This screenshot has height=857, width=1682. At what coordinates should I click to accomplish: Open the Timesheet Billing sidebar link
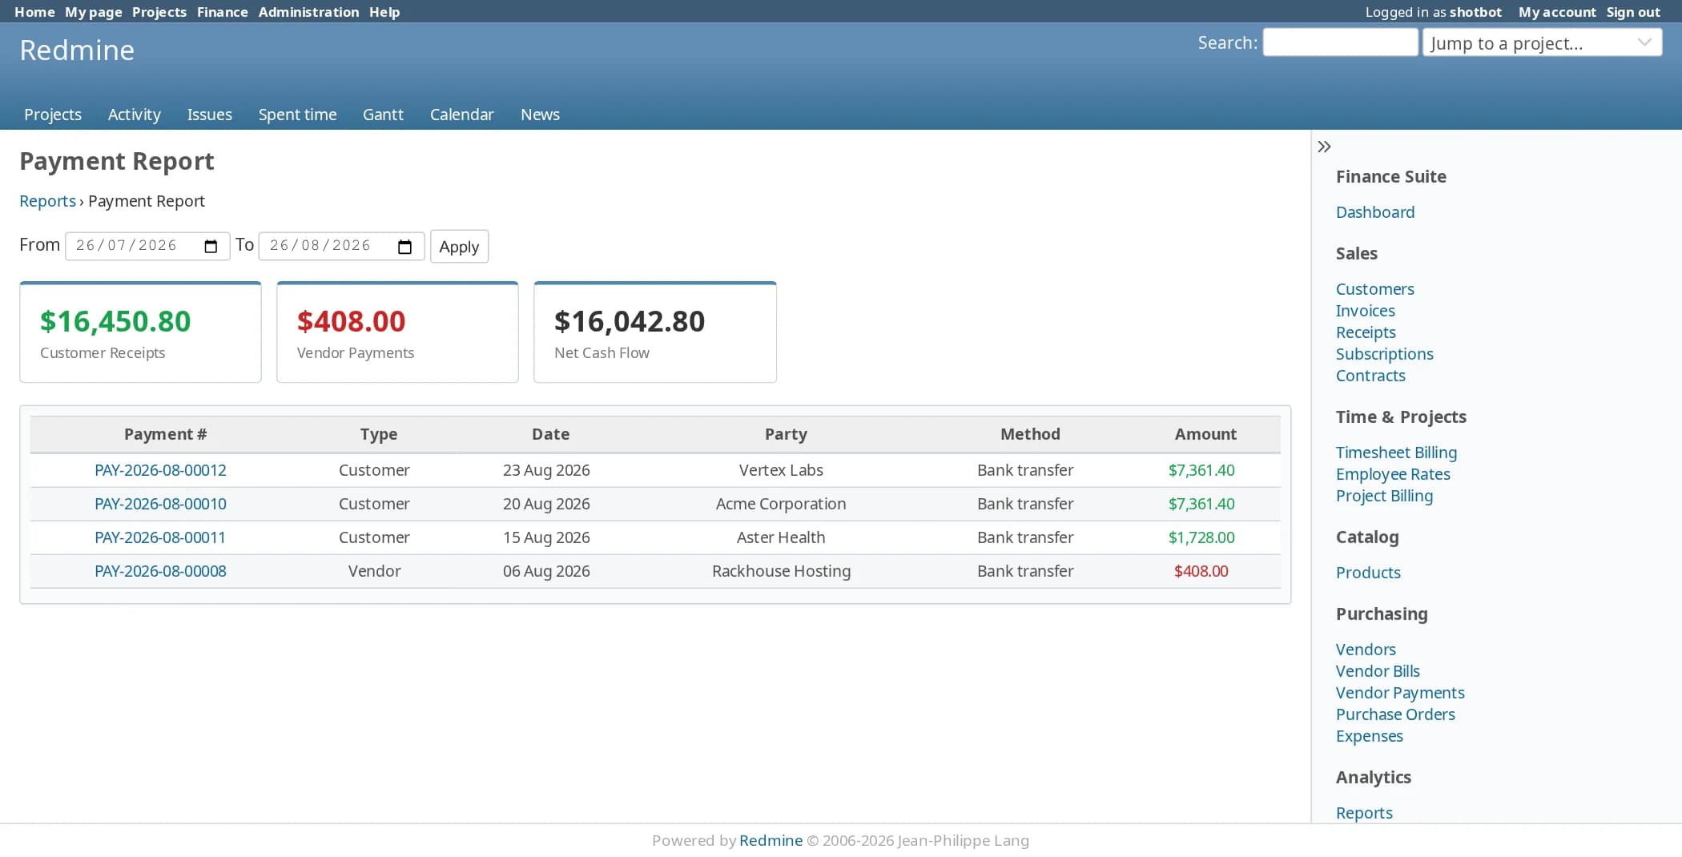pos(1396,453)
